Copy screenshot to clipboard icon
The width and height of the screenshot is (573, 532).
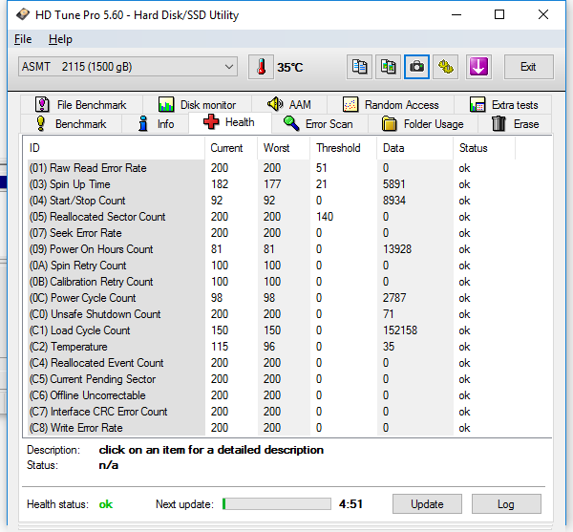point(388,67)
